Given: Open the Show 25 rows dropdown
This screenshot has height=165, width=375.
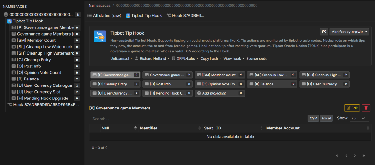Looking at the screenshot, I should click(x=359, y=118).
